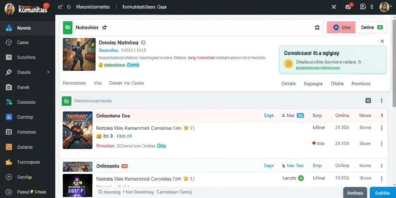396x198 pixels.
Task: Click the green Notnokies header icon
Action: [x=67, y=27]
